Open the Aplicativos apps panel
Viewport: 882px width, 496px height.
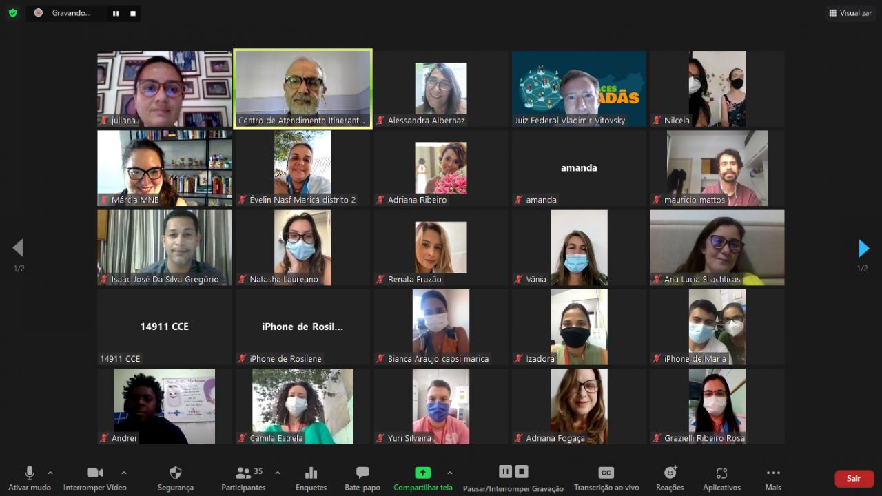(x=721, y=478)
